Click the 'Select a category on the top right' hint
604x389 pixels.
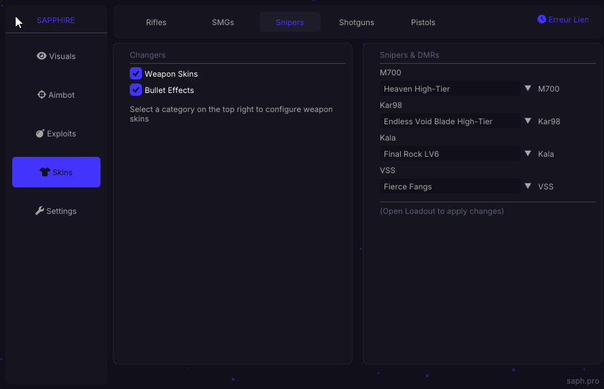[231, 114]
